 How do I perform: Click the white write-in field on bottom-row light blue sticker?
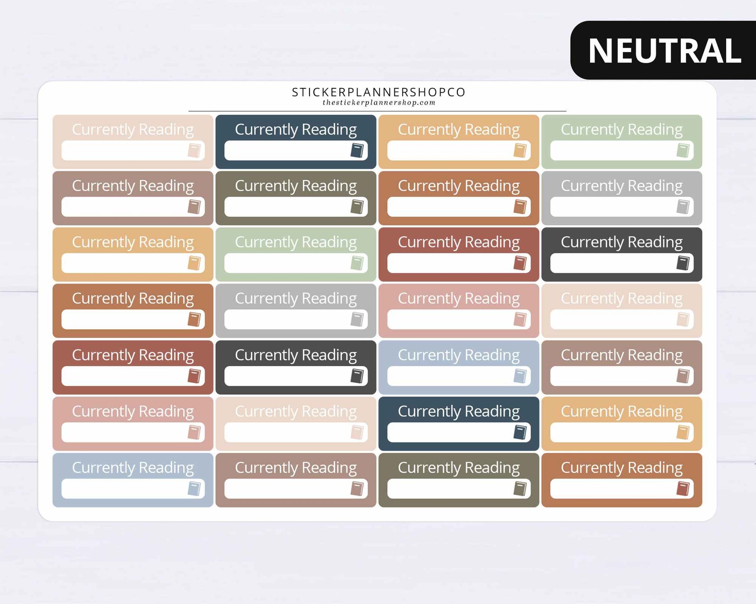click(133, 489)
